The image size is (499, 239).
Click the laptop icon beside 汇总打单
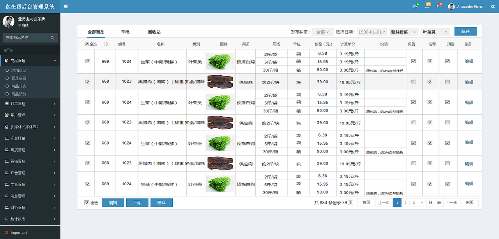click(x=7, y=138)
